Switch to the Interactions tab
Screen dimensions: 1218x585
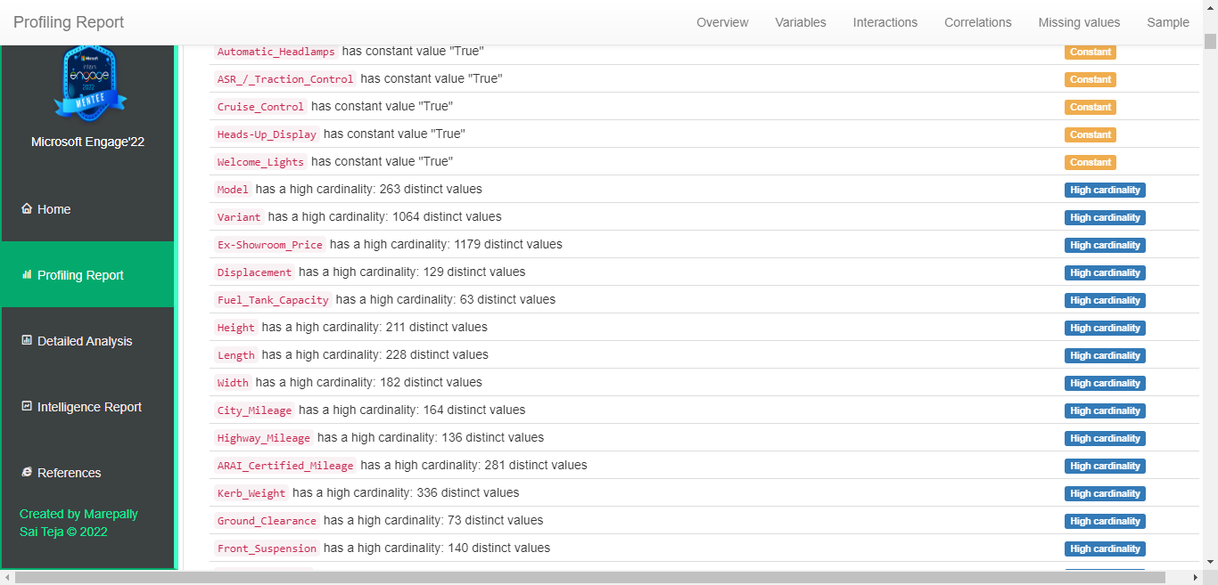(x=885, y=22)
